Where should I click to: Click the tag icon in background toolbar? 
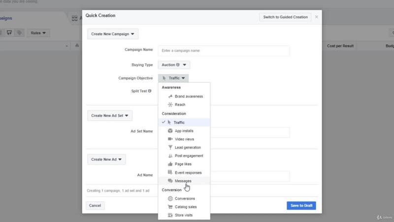(x=19, y=33)
